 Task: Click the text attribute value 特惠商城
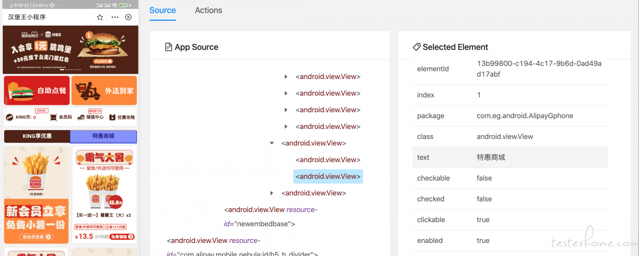point(491,157)
